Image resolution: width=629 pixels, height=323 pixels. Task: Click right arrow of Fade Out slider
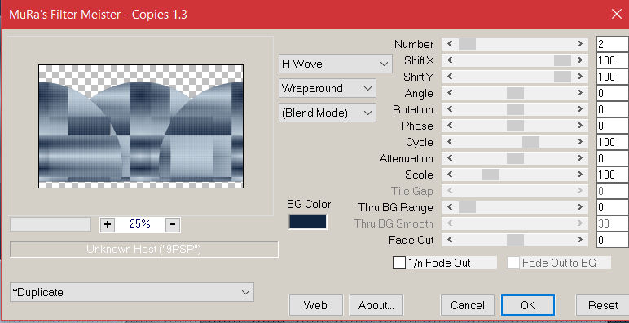[580, 240]
